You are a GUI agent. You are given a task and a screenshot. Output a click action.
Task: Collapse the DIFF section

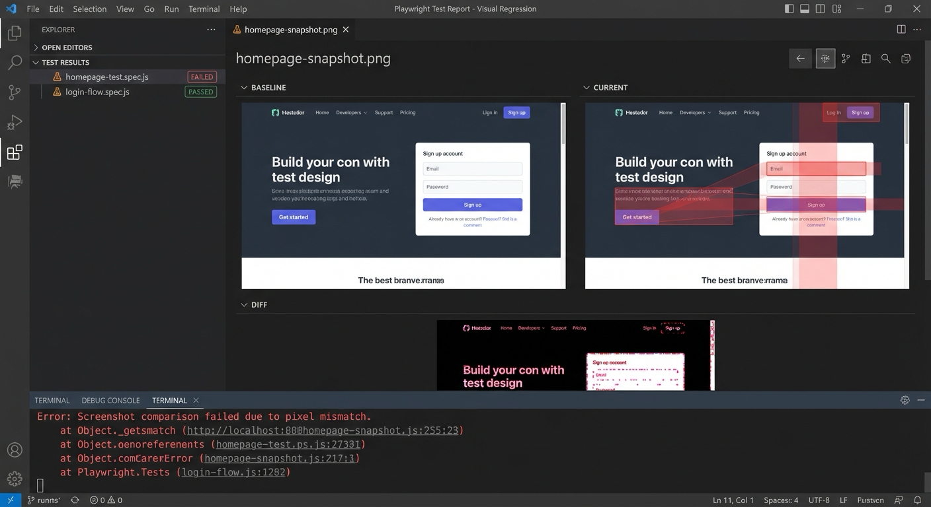point(245,304)
